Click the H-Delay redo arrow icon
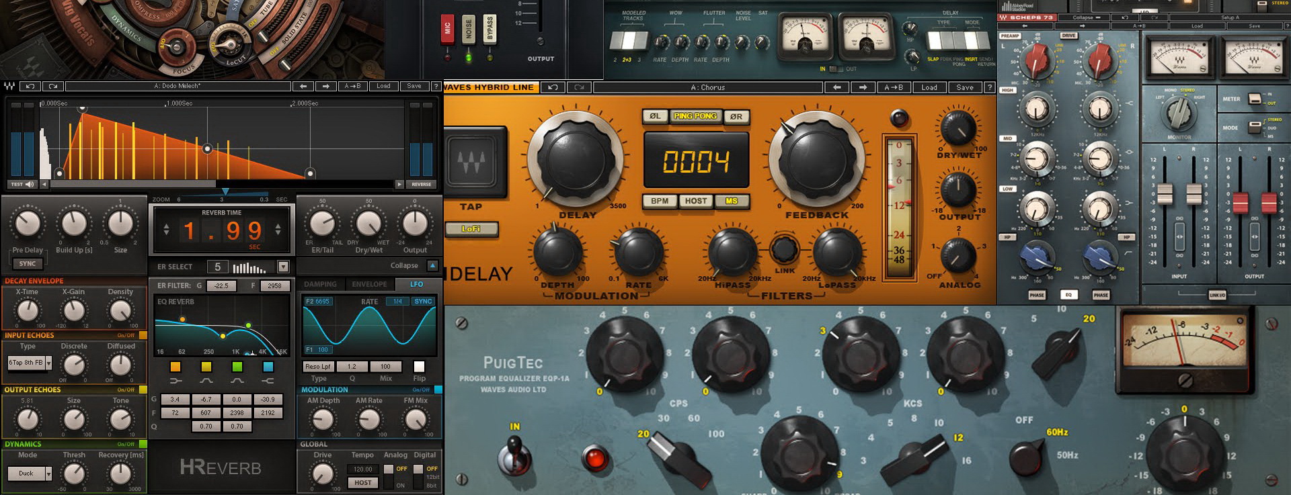The width and height of the screenshot is (1291, 495). [578, 87]
